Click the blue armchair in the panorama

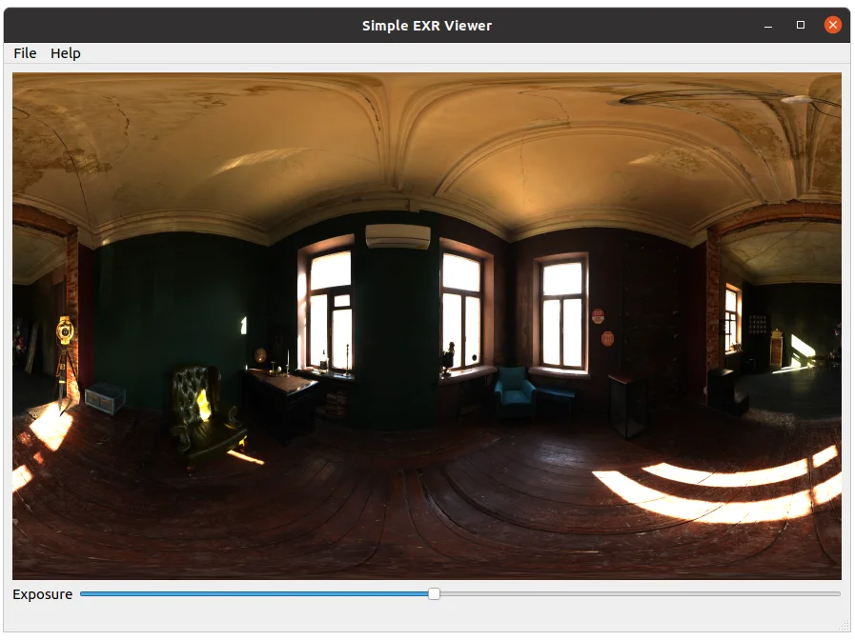click(515, 391)
